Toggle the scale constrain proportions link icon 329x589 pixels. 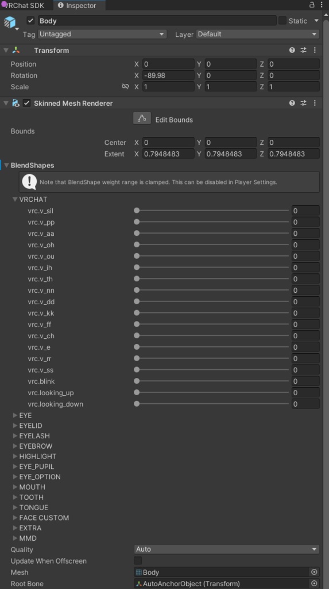tap(125, 87)
